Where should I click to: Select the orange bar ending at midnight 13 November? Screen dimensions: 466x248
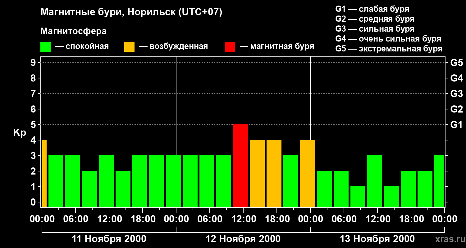308,173
